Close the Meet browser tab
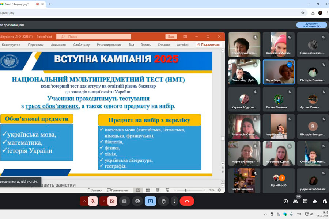 click(42, 4)
